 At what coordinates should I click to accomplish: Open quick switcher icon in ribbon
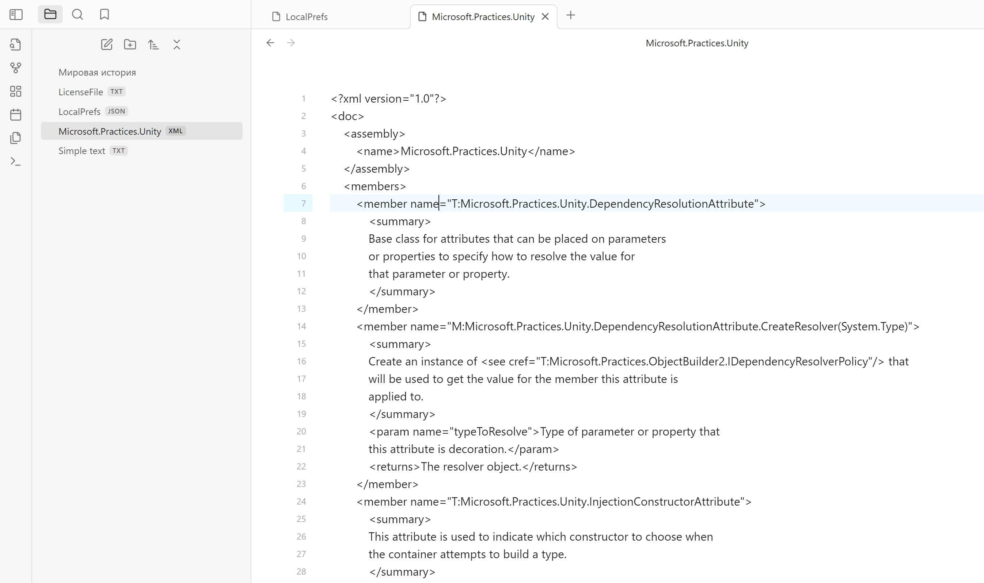(16, 45)
